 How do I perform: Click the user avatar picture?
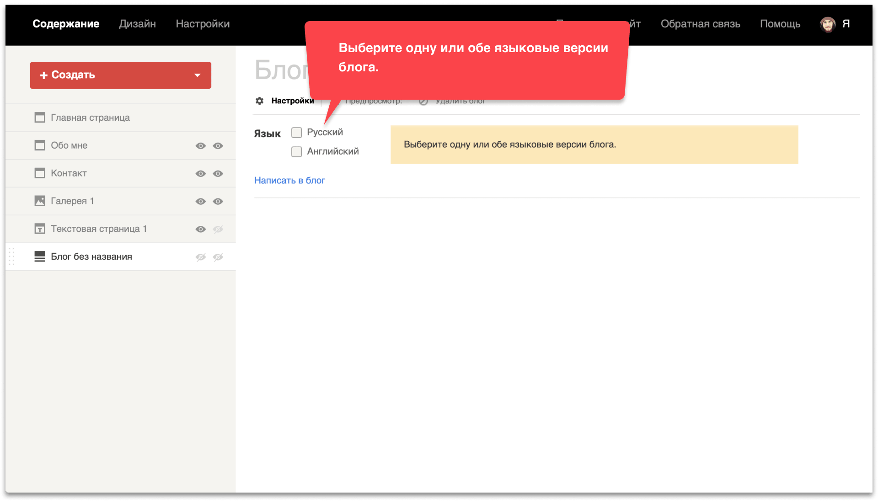[827, 24]
